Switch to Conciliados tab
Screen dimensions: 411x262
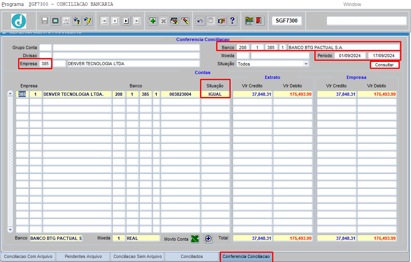pos(192,256)
